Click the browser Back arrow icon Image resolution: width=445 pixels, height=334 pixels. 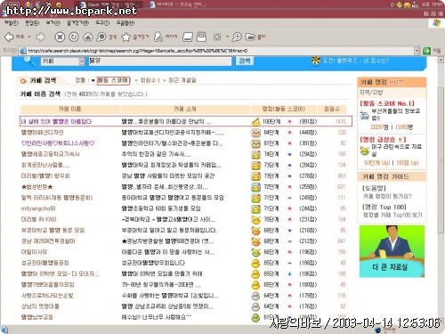click(x=9, y=37)
